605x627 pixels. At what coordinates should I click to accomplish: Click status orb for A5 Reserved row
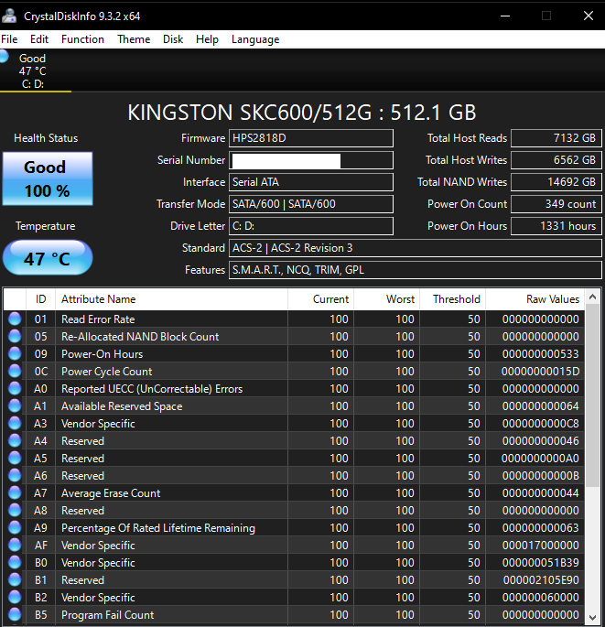click(15, 459)
